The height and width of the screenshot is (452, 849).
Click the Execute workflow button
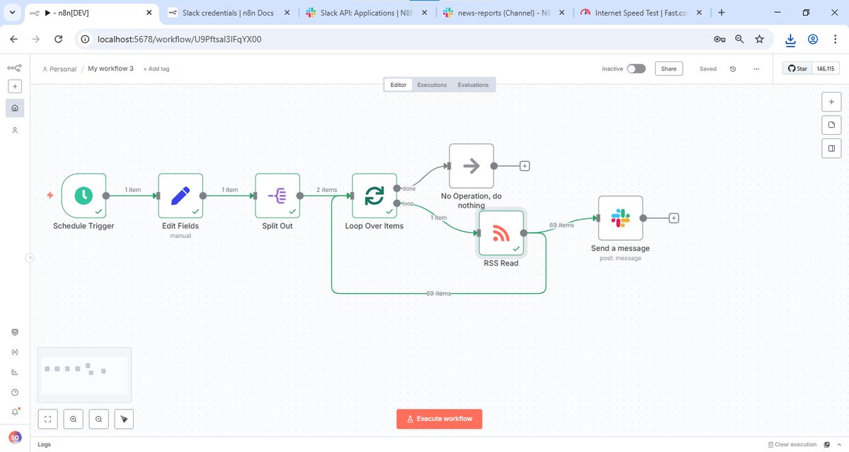coord(439,419)
